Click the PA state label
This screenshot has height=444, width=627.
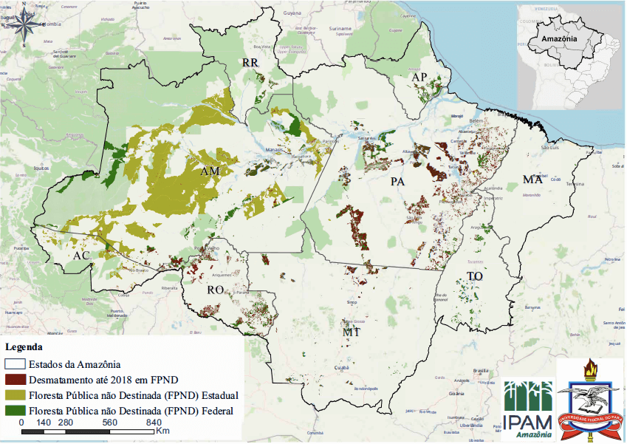tap(398, 181)
